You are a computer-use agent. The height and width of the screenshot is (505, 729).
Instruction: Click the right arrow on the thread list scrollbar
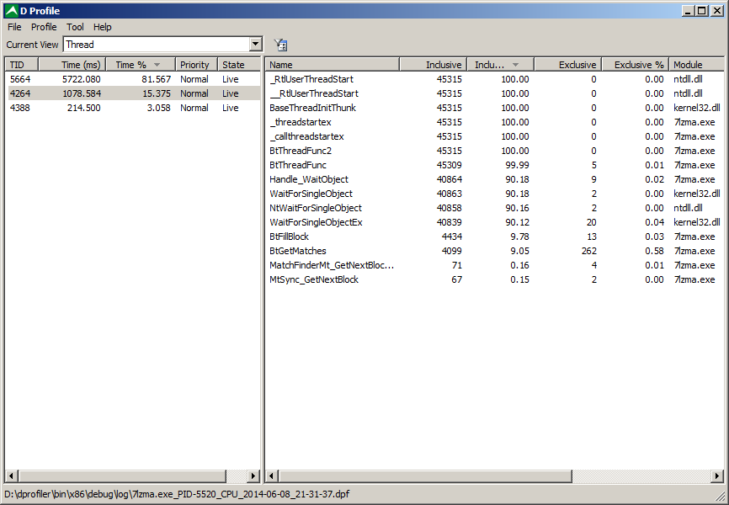(x=253, y=476)
